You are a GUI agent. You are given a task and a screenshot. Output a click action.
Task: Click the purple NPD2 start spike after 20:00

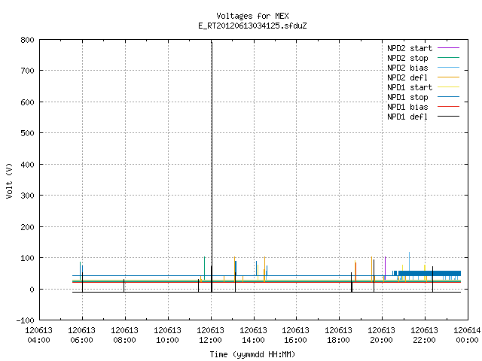click(x=385, y=268)
